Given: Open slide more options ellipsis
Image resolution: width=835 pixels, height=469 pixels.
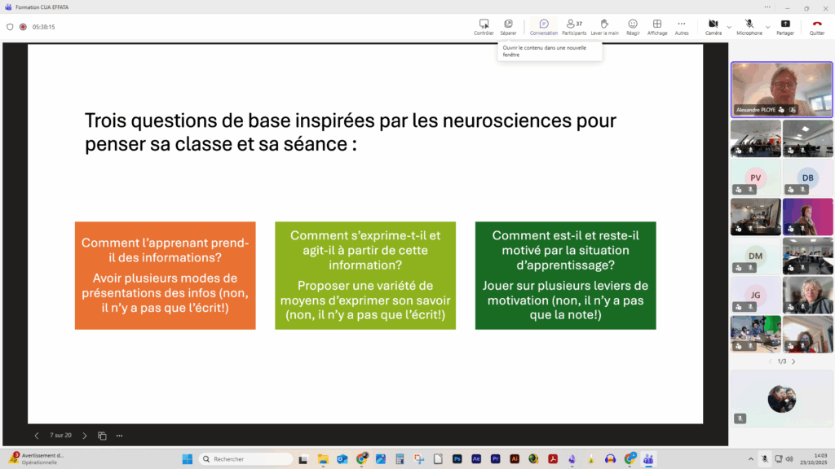Looking at the screenshot, I should click(x=119, y=436).
